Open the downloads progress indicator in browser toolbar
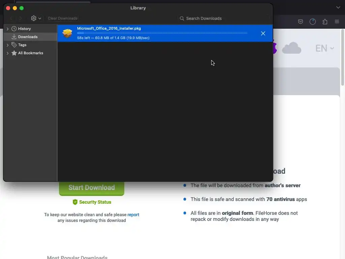This screenshot has width=345, height=259. [x=312, y=22]
